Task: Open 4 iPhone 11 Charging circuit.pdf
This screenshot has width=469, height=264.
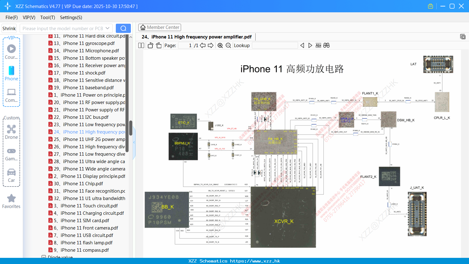Action: pos(86,213)
